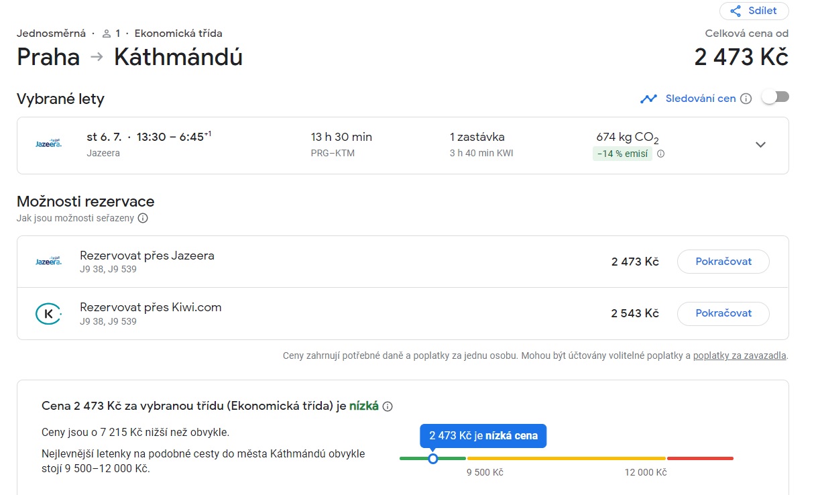Image resolution: width=818 pixels, height=495 pixels.
Task: Expand the Jazeera flight details chevron
Action: click(x=760, y=145)
